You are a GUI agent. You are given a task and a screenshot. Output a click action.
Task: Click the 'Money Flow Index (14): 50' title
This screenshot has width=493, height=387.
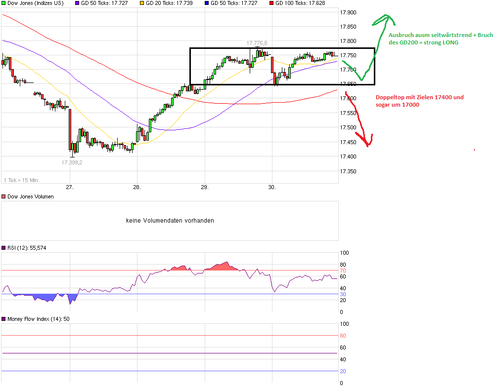(39, 319)
